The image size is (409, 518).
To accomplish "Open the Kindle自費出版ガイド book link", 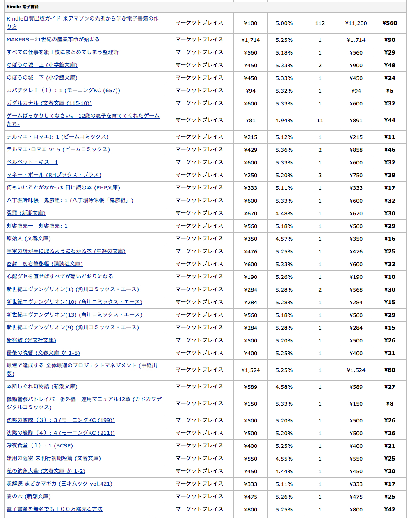I will tap(82, 19).
